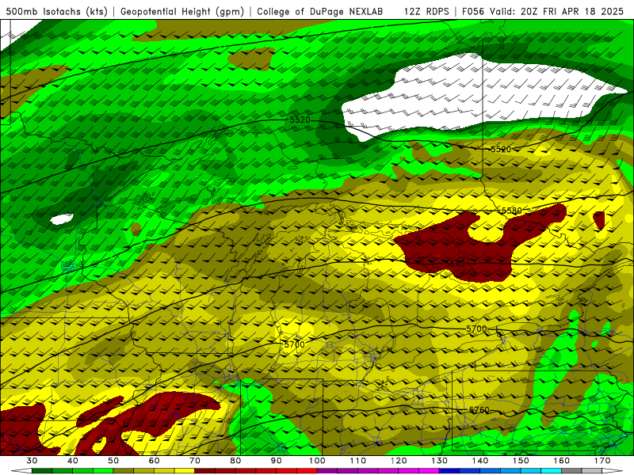Image resolution: width=634 pixels, height=475 pixels.
Task: Click the 5760 height contour label
Action: (479, 410)
